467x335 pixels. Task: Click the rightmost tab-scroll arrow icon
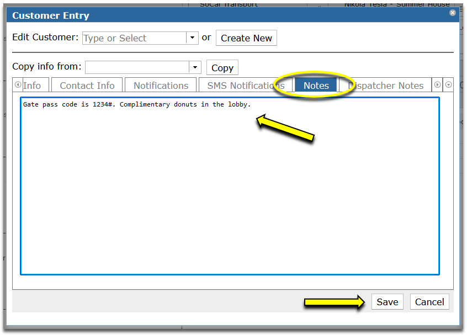[449, 84]
